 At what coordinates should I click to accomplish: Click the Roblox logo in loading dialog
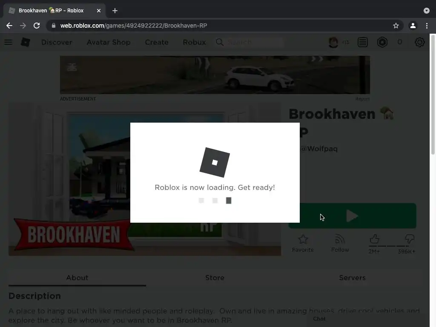(x=215, y=162)
